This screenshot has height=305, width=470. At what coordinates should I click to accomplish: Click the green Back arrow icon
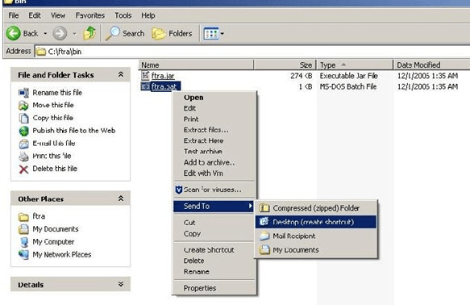pyautogui.click(x=14, y=33)
